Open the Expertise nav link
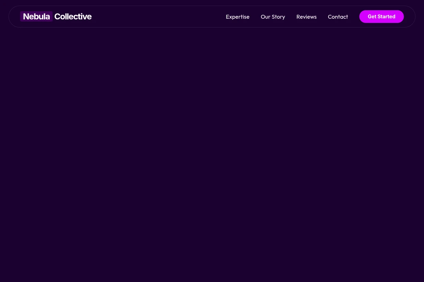 coord(237,17)
